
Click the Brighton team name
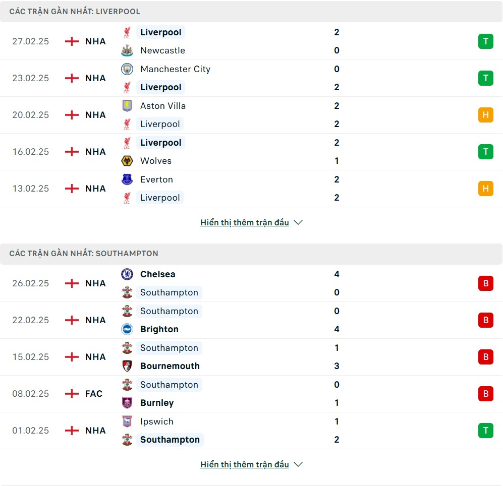pos(159,329)
